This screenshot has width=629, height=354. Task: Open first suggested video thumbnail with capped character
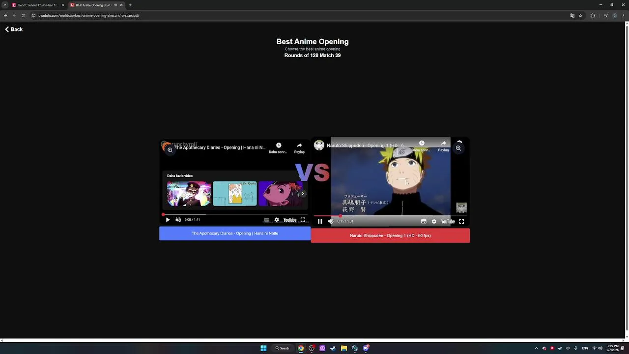pyautogui.click(x=189, y=193)
